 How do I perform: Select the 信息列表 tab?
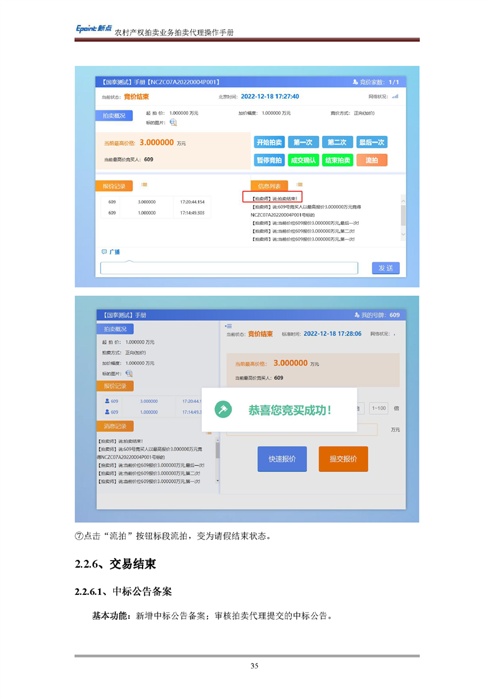pyautogui.click(x=269, y=186)
